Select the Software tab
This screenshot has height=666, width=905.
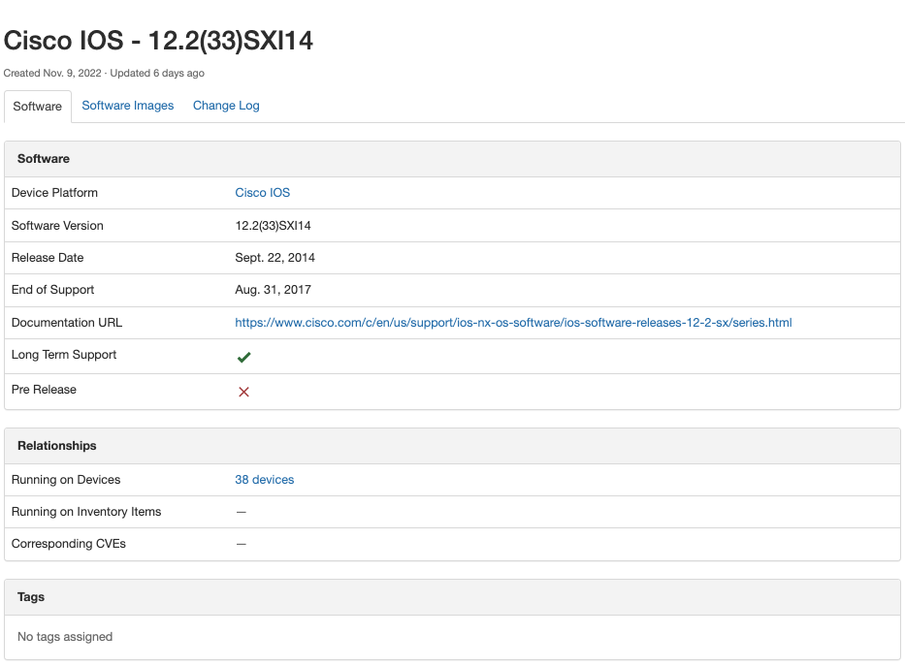[x=38, y=106]
